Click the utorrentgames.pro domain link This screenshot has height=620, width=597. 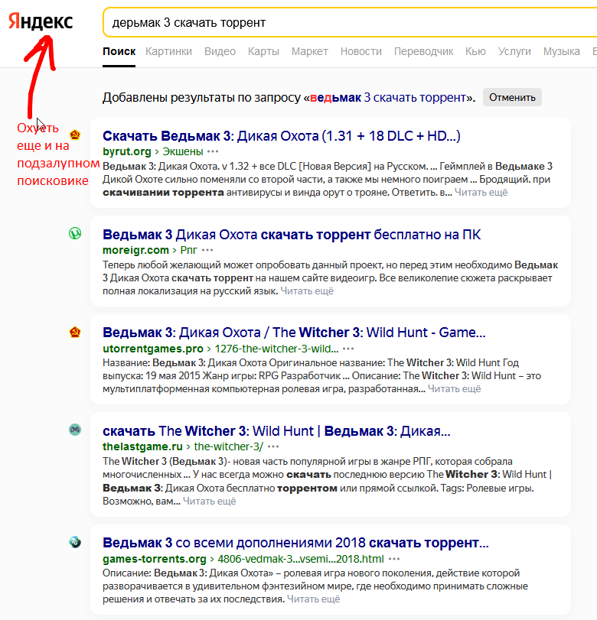[153, 349]
